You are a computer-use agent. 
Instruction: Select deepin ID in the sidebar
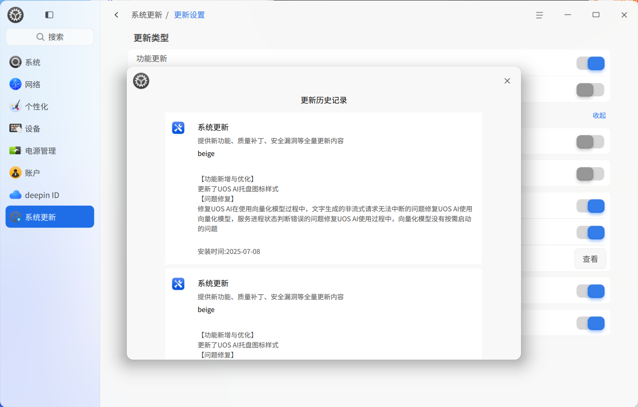(x=50, y=195)
